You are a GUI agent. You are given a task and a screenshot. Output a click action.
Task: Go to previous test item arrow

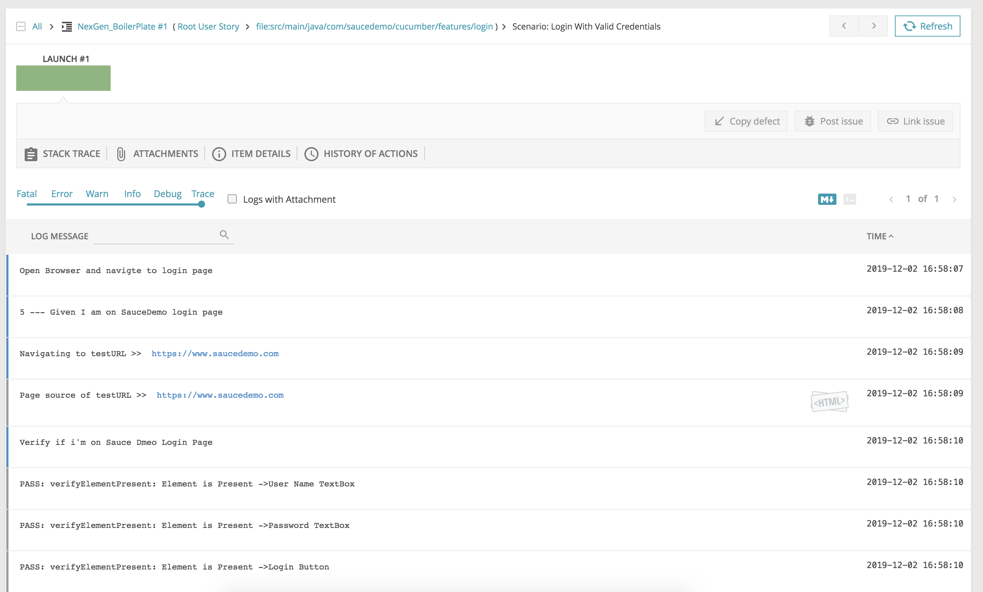[x=844, y=26]
